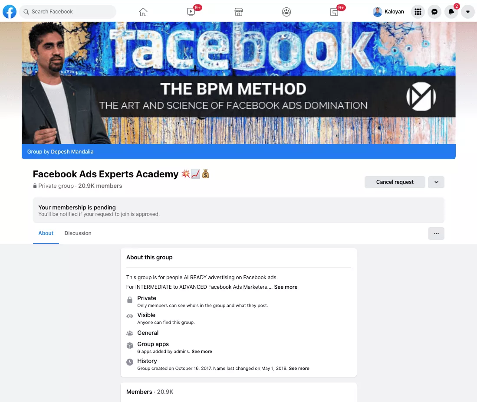Expand See more in group description
Viewport: 477px width, 402px height.
[286, 287]
